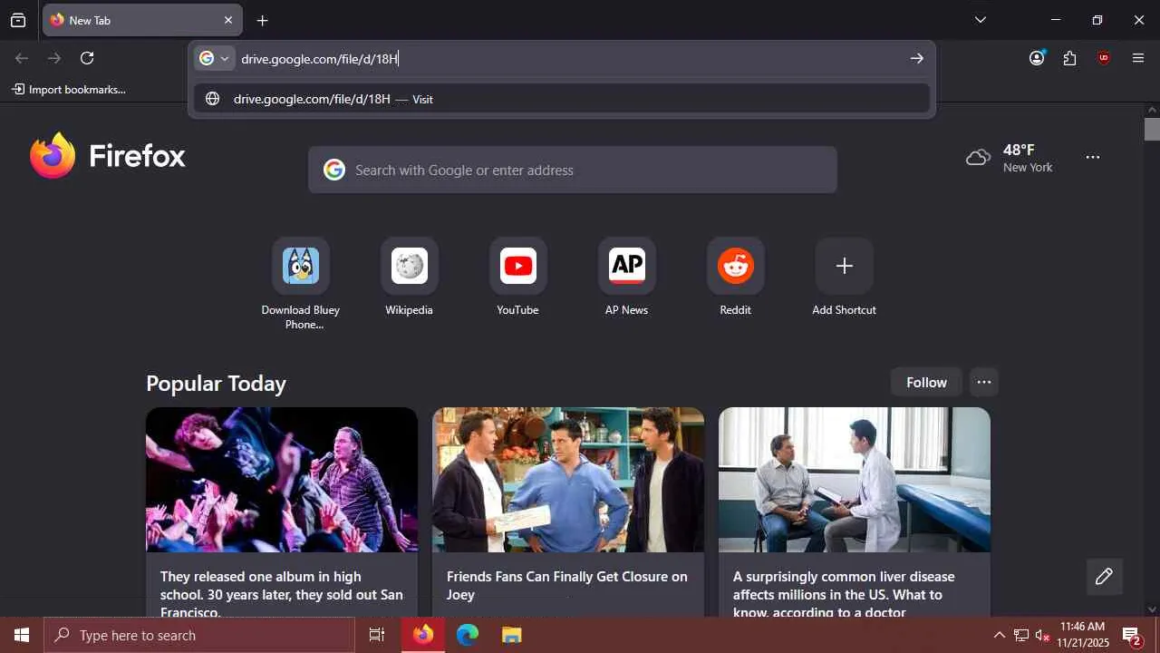Focus the address bar URL text

(320, 59)
